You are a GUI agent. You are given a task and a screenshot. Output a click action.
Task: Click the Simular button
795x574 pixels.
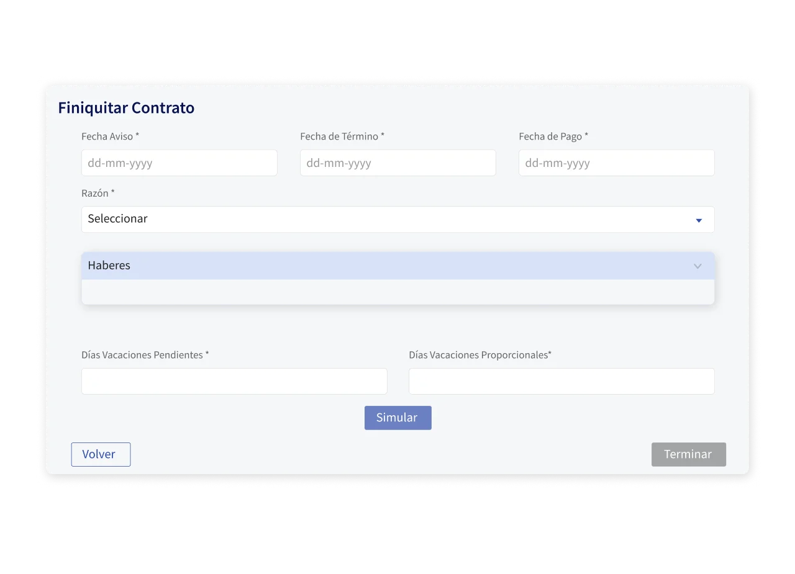coord(397,418)
